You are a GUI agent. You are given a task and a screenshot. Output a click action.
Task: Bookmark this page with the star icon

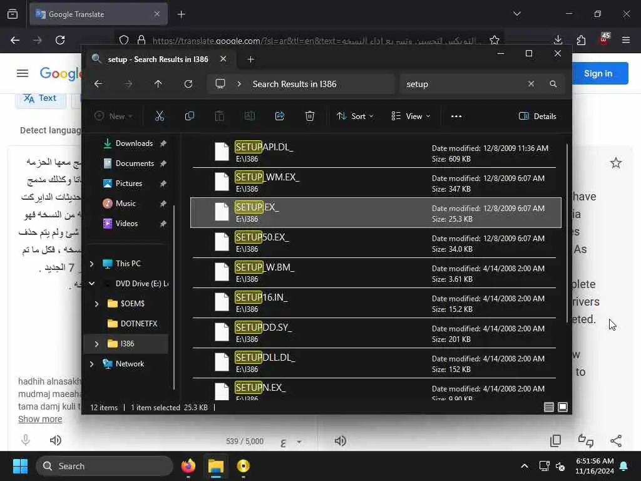(x=495, y=40)
